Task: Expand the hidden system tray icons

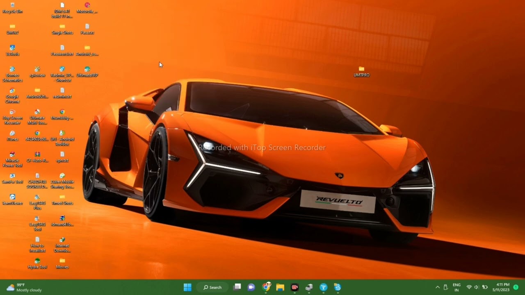Action: [x=438, y=287]
